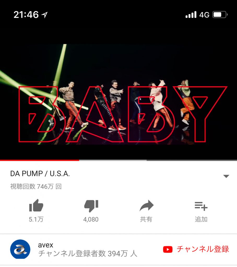Tap the video player showing BABY
The width and height of the screenshot is (237, 267).
[x=118, y=95]
